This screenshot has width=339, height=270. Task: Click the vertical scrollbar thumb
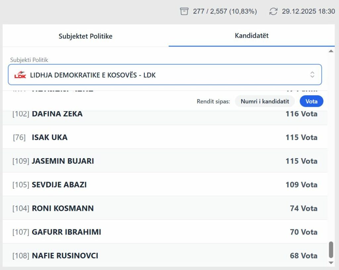pos(331,249)
